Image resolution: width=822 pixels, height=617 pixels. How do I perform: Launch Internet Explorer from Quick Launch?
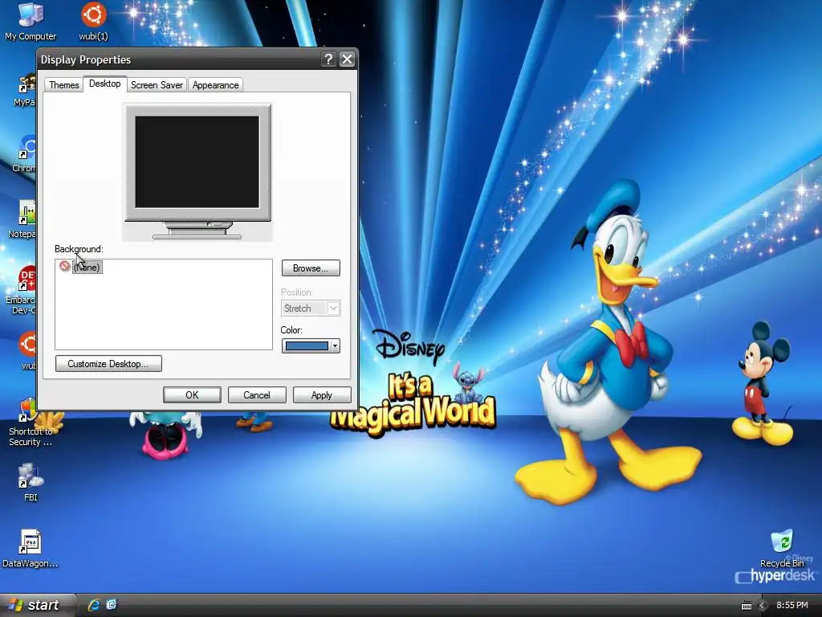click(x=94, y=605)
